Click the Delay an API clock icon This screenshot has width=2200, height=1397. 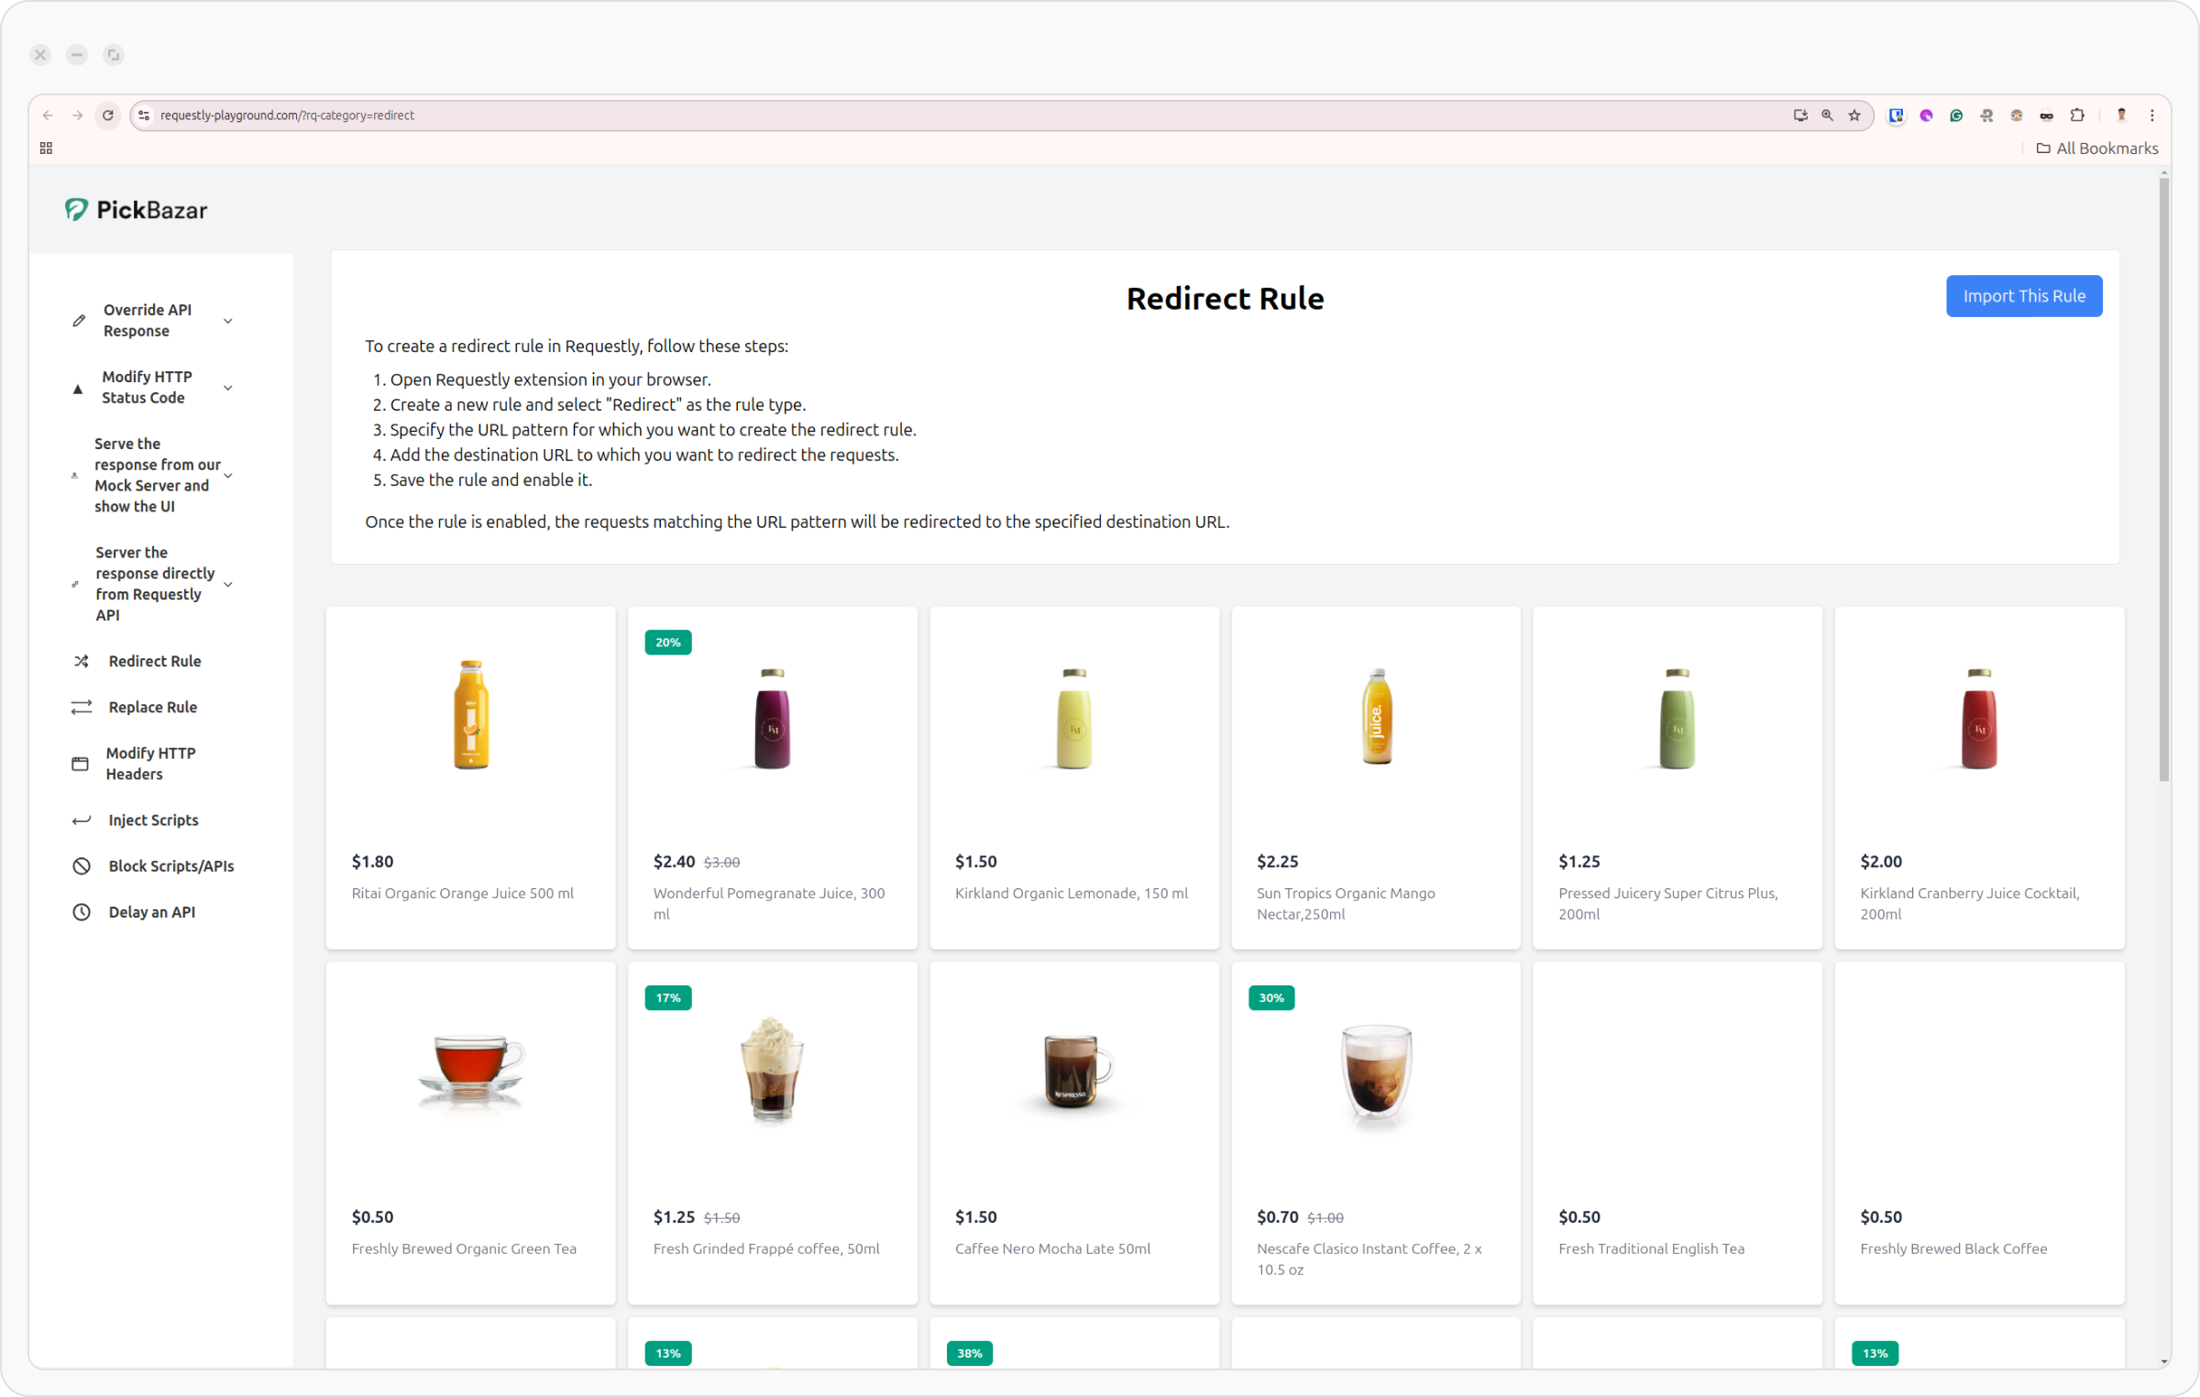pos(82,912)
